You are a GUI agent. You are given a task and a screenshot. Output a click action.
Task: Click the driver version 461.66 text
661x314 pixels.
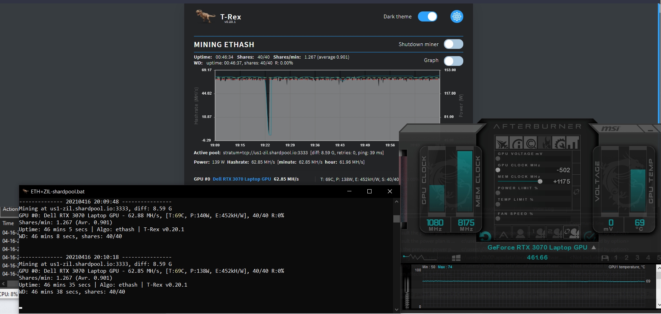[537, 258]
